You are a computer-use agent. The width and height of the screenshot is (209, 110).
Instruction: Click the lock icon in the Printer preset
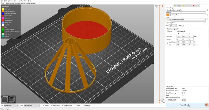coord(170,19)
